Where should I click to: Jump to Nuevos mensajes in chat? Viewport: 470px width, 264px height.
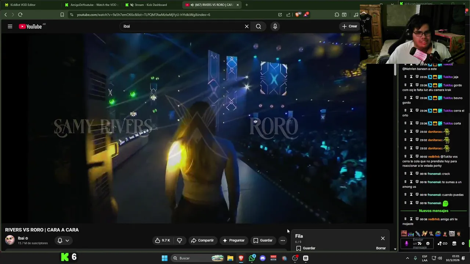[433, 211]
